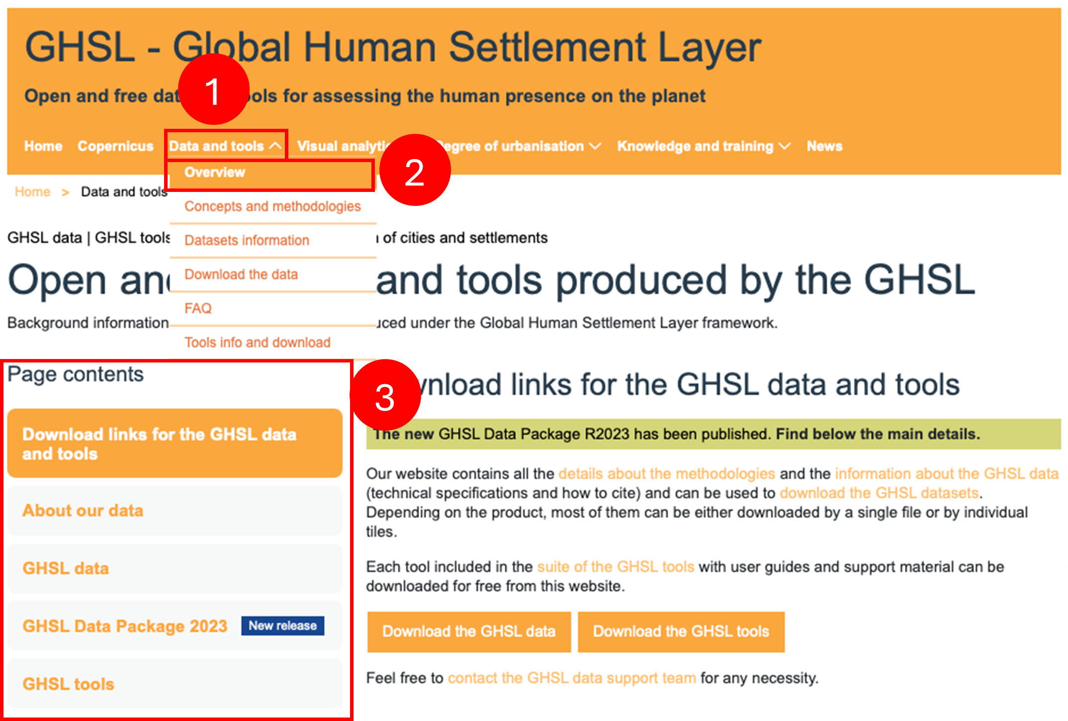
Task: Choose Concepts and methodologies menu entry
Action: [x=272, y=206]
